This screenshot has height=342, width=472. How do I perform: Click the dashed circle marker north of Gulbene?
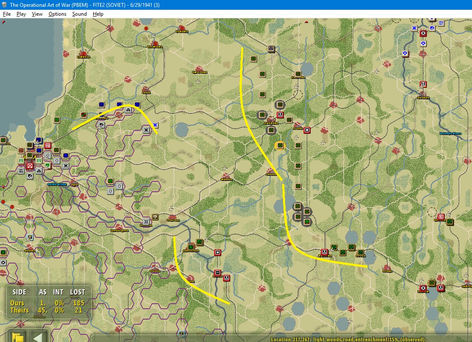click(298, 94)
